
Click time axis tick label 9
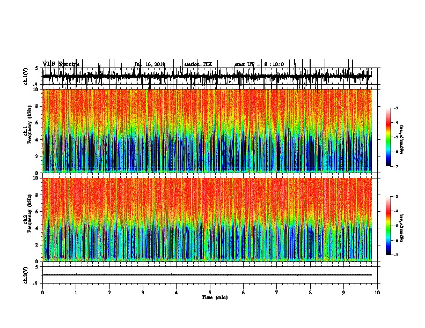[343, 293]
